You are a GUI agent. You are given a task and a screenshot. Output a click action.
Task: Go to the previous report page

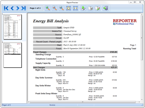pos(12,8)
